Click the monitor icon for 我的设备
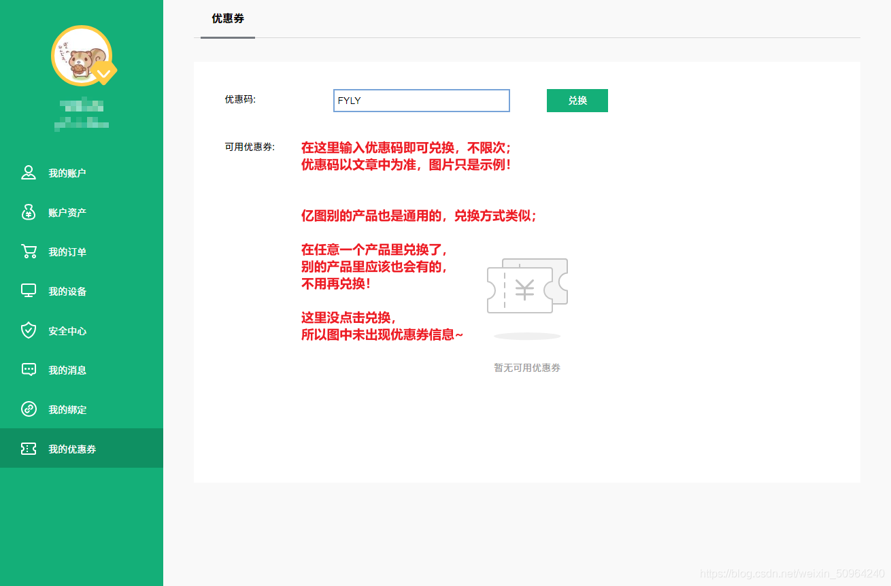891x586 pixels. click(x=29, y=291)
